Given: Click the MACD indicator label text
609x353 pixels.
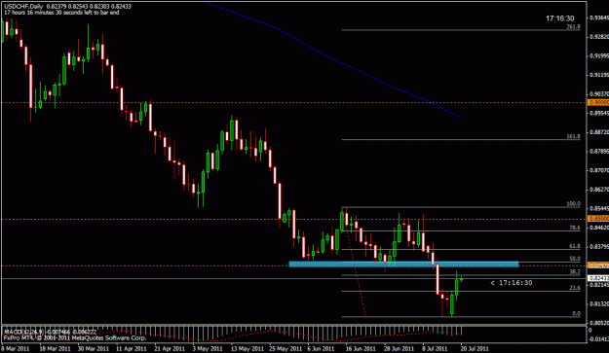Looking at the screenshot, I should pos(50,332).
